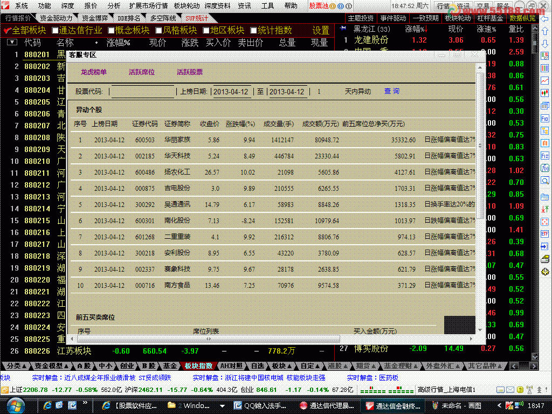
Task: Click the 股票池 button in menu bar
Action: [x=319, y=5]
